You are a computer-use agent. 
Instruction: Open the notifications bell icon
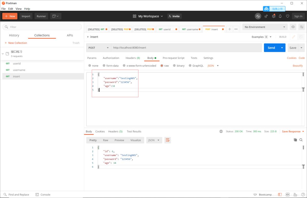pos(280,16)
